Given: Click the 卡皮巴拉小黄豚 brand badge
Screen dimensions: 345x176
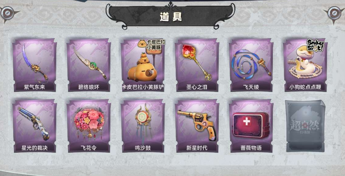Looking at the screenshot, I should click(152, 44).
